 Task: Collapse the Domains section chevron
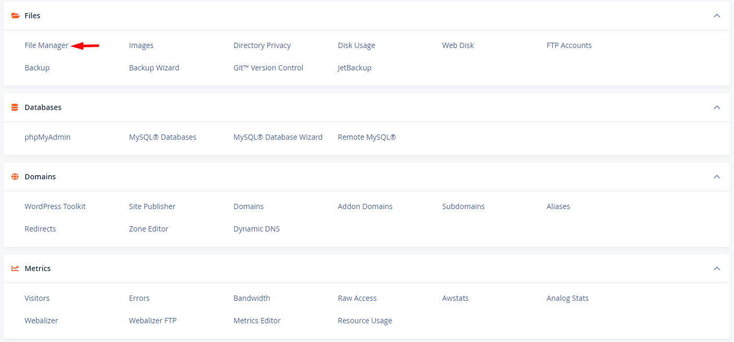(x=717, y=177)
